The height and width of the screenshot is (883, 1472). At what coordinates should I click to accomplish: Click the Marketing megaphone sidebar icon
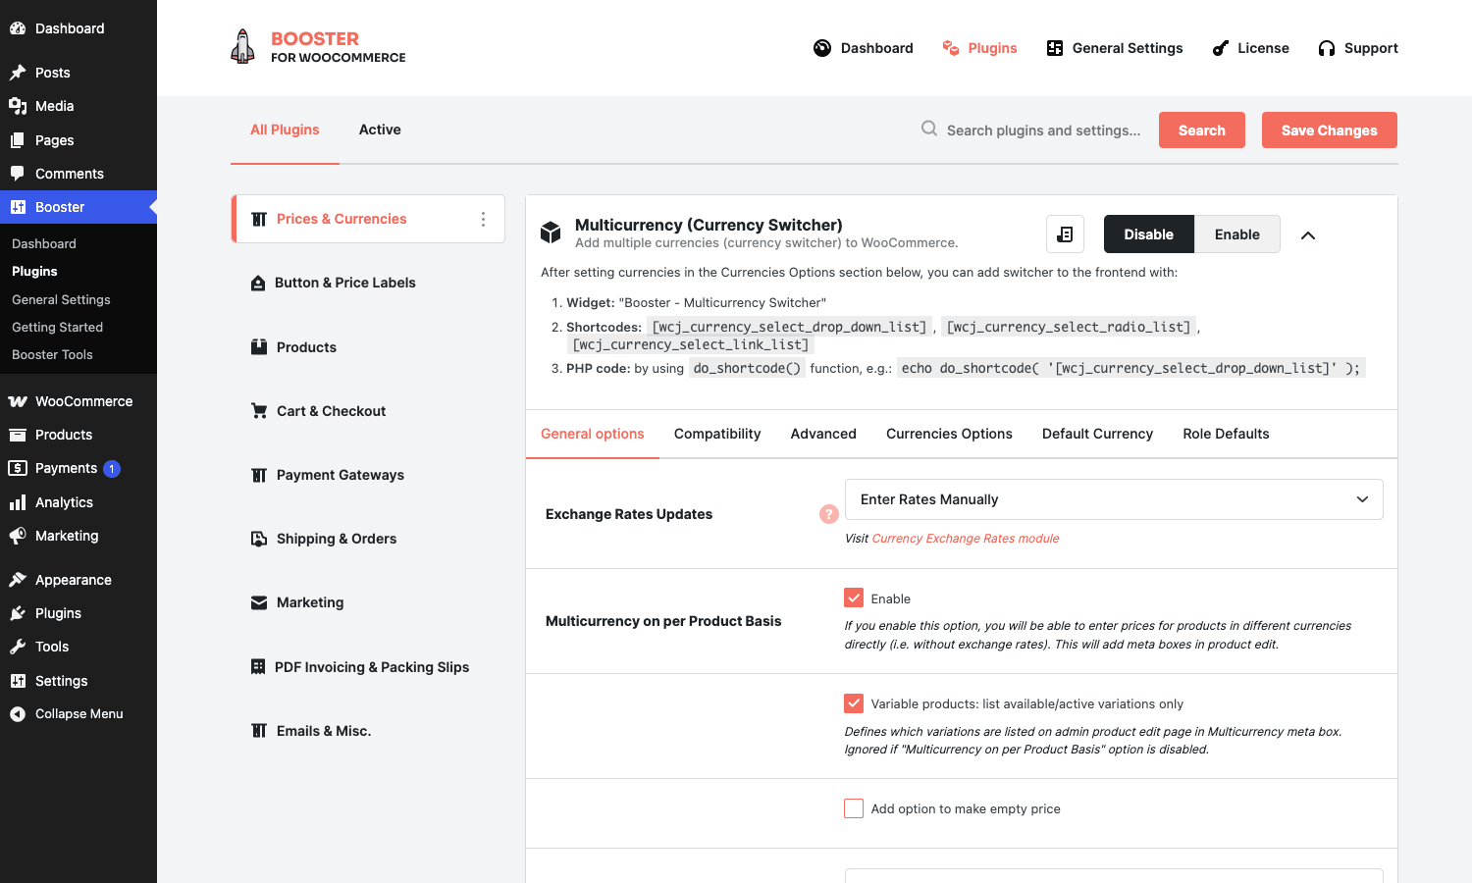(18, 536)
